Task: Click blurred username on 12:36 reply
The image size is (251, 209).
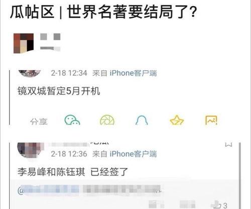Action: pos(79,144)
